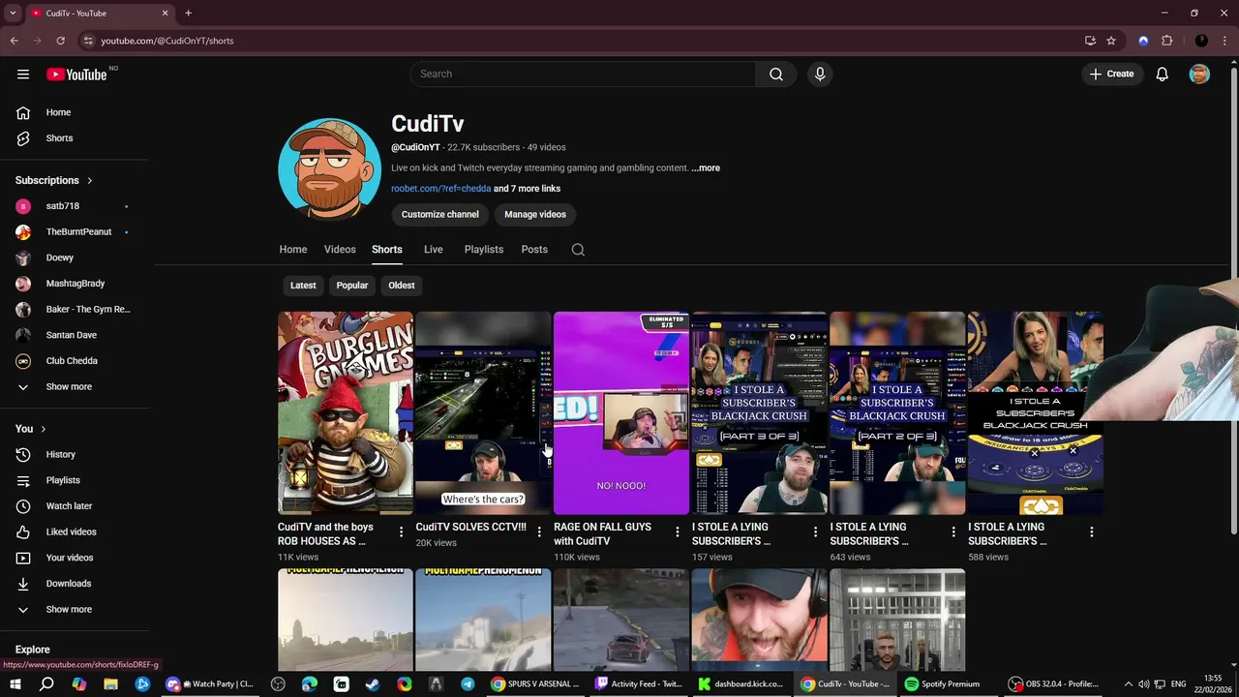Click the 'I STOLE A LYING SUBSCRIBER'S' title with 157 views
This screenshot has width=1239, height=697.
pos(731,534)
